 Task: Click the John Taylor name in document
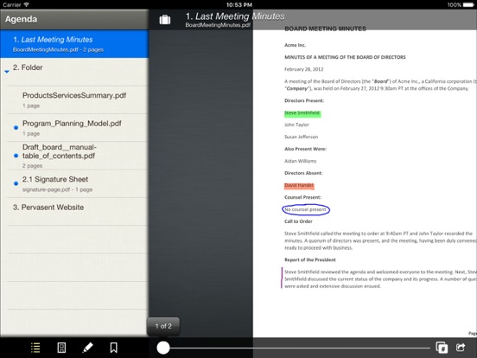[x=296, y=125]
